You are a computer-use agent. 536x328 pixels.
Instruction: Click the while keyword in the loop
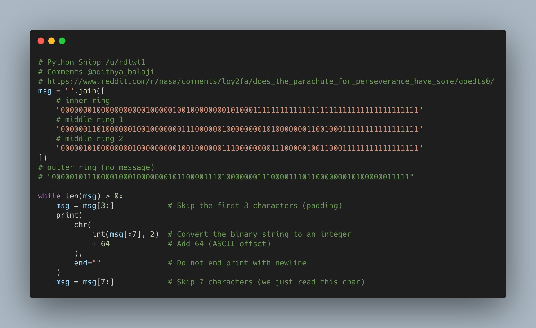click(49, 196)
